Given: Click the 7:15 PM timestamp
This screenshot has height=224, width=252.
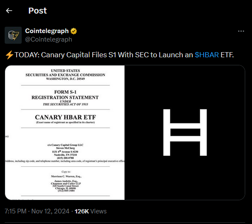Looking at the screenshot, I should pyautogui.click(x=15, y=211).
